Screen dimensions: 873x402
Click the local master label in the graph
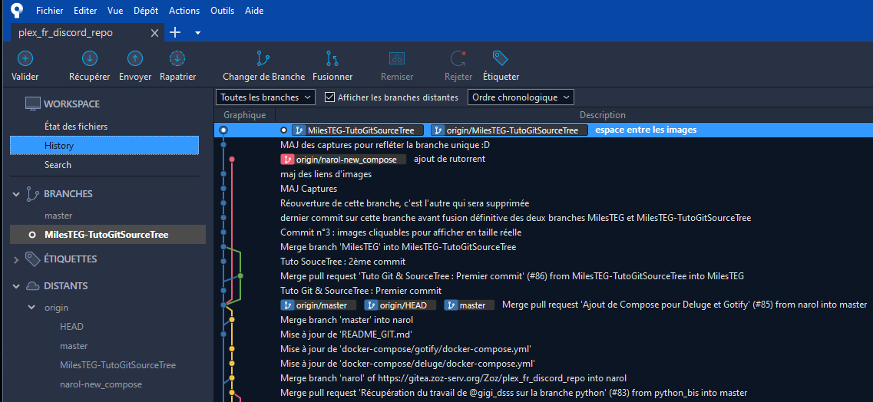[469, 305]
